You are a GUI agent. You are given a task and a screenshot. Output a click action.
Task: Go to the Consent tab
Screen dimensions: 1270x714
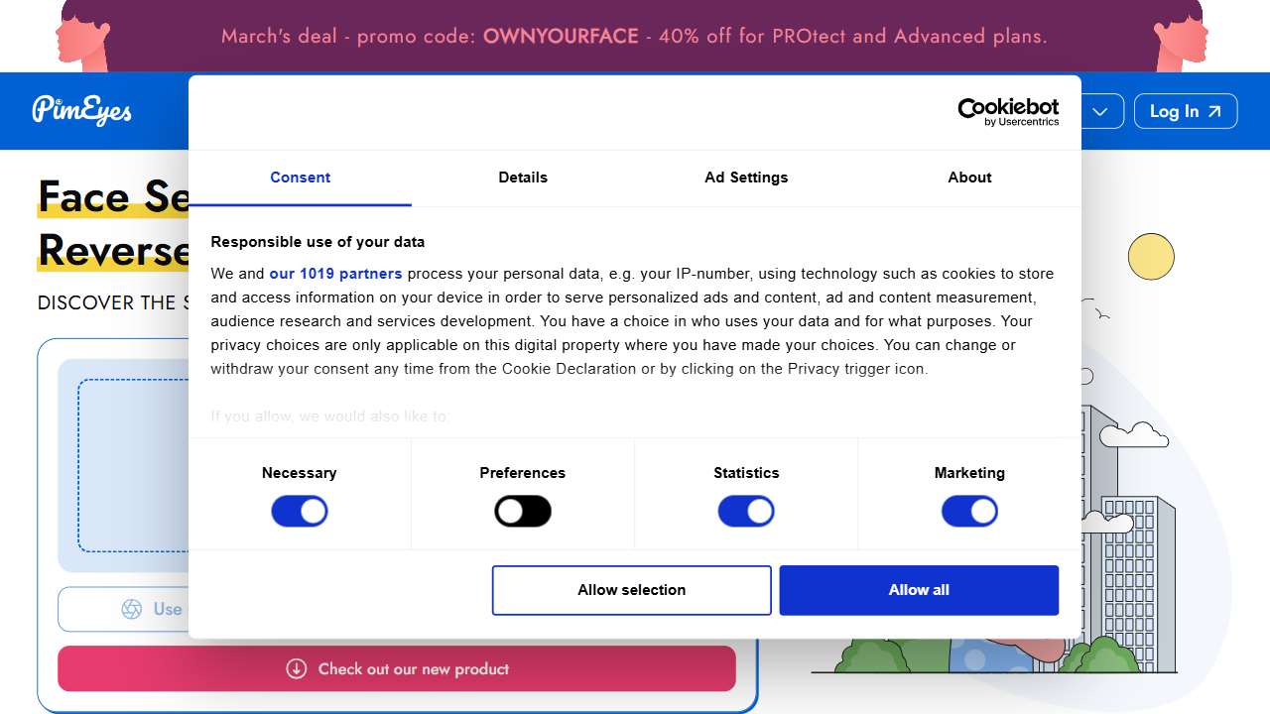tap(300, 178)
